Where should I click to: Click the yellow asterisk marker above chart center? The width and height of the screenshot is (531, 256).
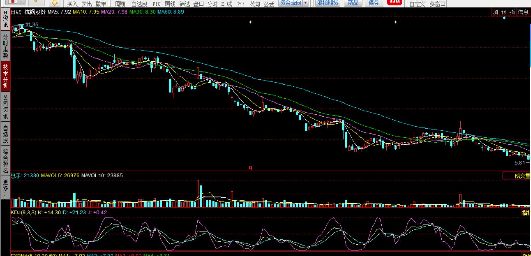pos(250,23)
